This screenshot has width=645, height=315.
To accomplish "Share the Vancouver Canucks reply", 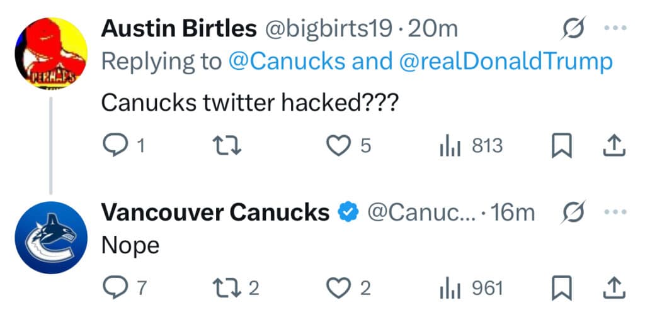I will coord(614,288).
